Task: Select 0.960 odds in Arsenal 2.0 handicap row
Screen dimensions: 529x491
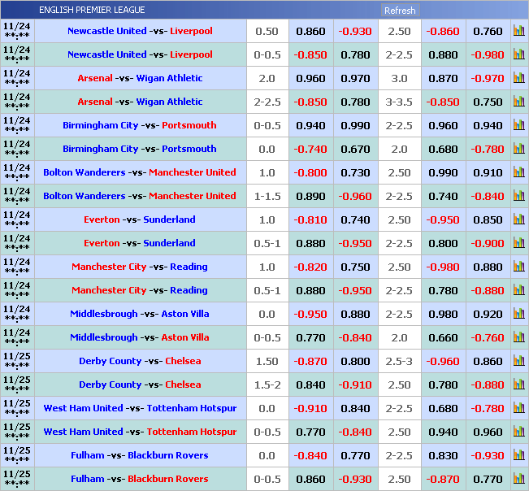Action: (310, 79)
